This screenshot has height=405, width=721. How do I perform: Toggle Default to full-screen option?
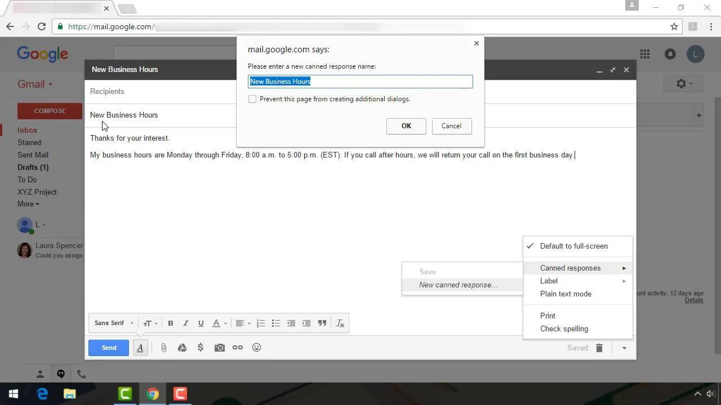[573, 246]
